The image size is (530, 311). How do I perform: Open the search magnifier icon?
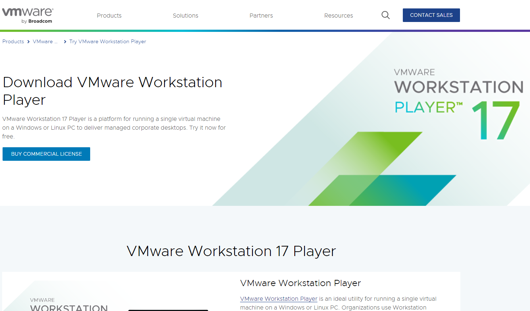click(386, 15)
